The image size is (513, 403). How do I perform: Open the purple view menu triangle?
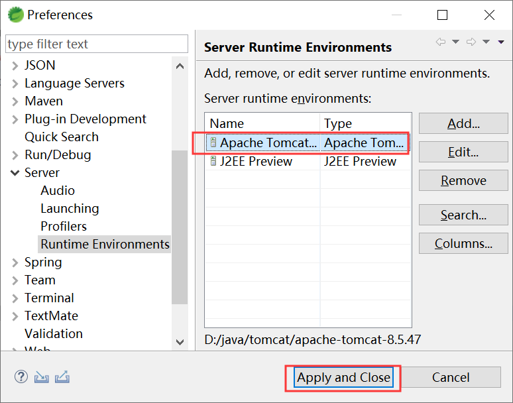(501, 42)
